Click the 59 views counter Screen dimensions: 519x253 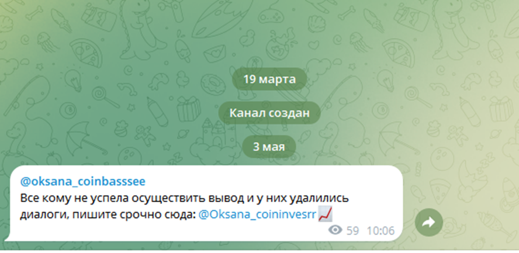pos(352,231)
